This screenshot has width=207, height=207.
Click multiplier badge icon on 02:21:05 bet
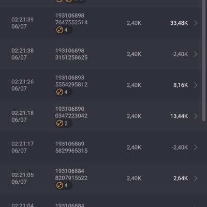click(x=60, y=185)
